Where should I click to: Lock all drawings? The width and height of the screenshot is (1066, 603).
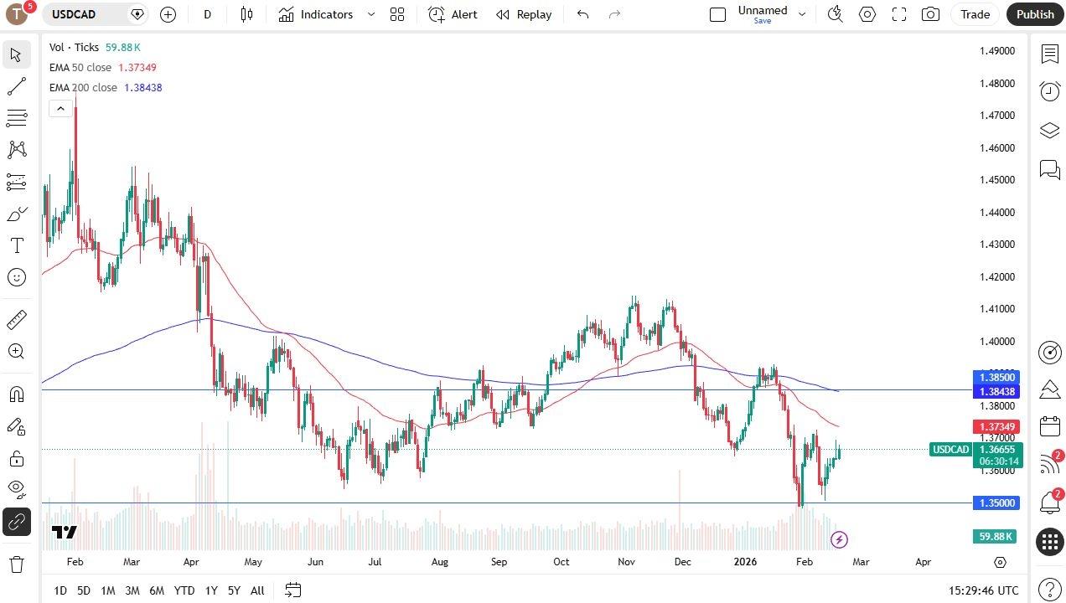(x=17, y=458)
